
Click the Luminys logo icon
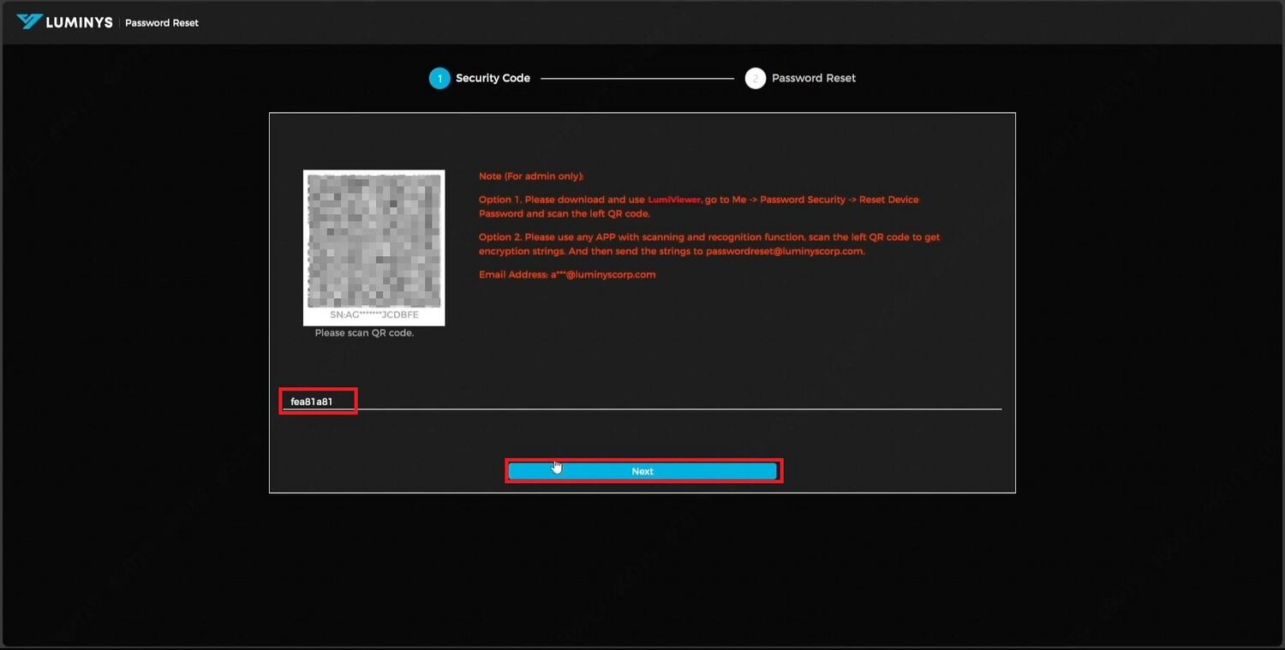pyautogui.click(x=29, y=21)
